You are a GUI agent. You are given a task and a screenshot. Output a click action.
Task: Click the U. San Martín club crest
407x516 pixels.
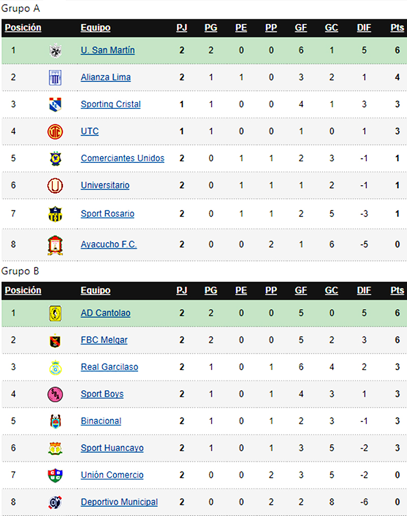click(55, 50)
